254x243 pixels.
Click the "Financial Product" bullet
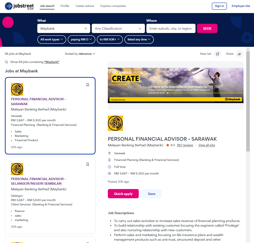26,140
